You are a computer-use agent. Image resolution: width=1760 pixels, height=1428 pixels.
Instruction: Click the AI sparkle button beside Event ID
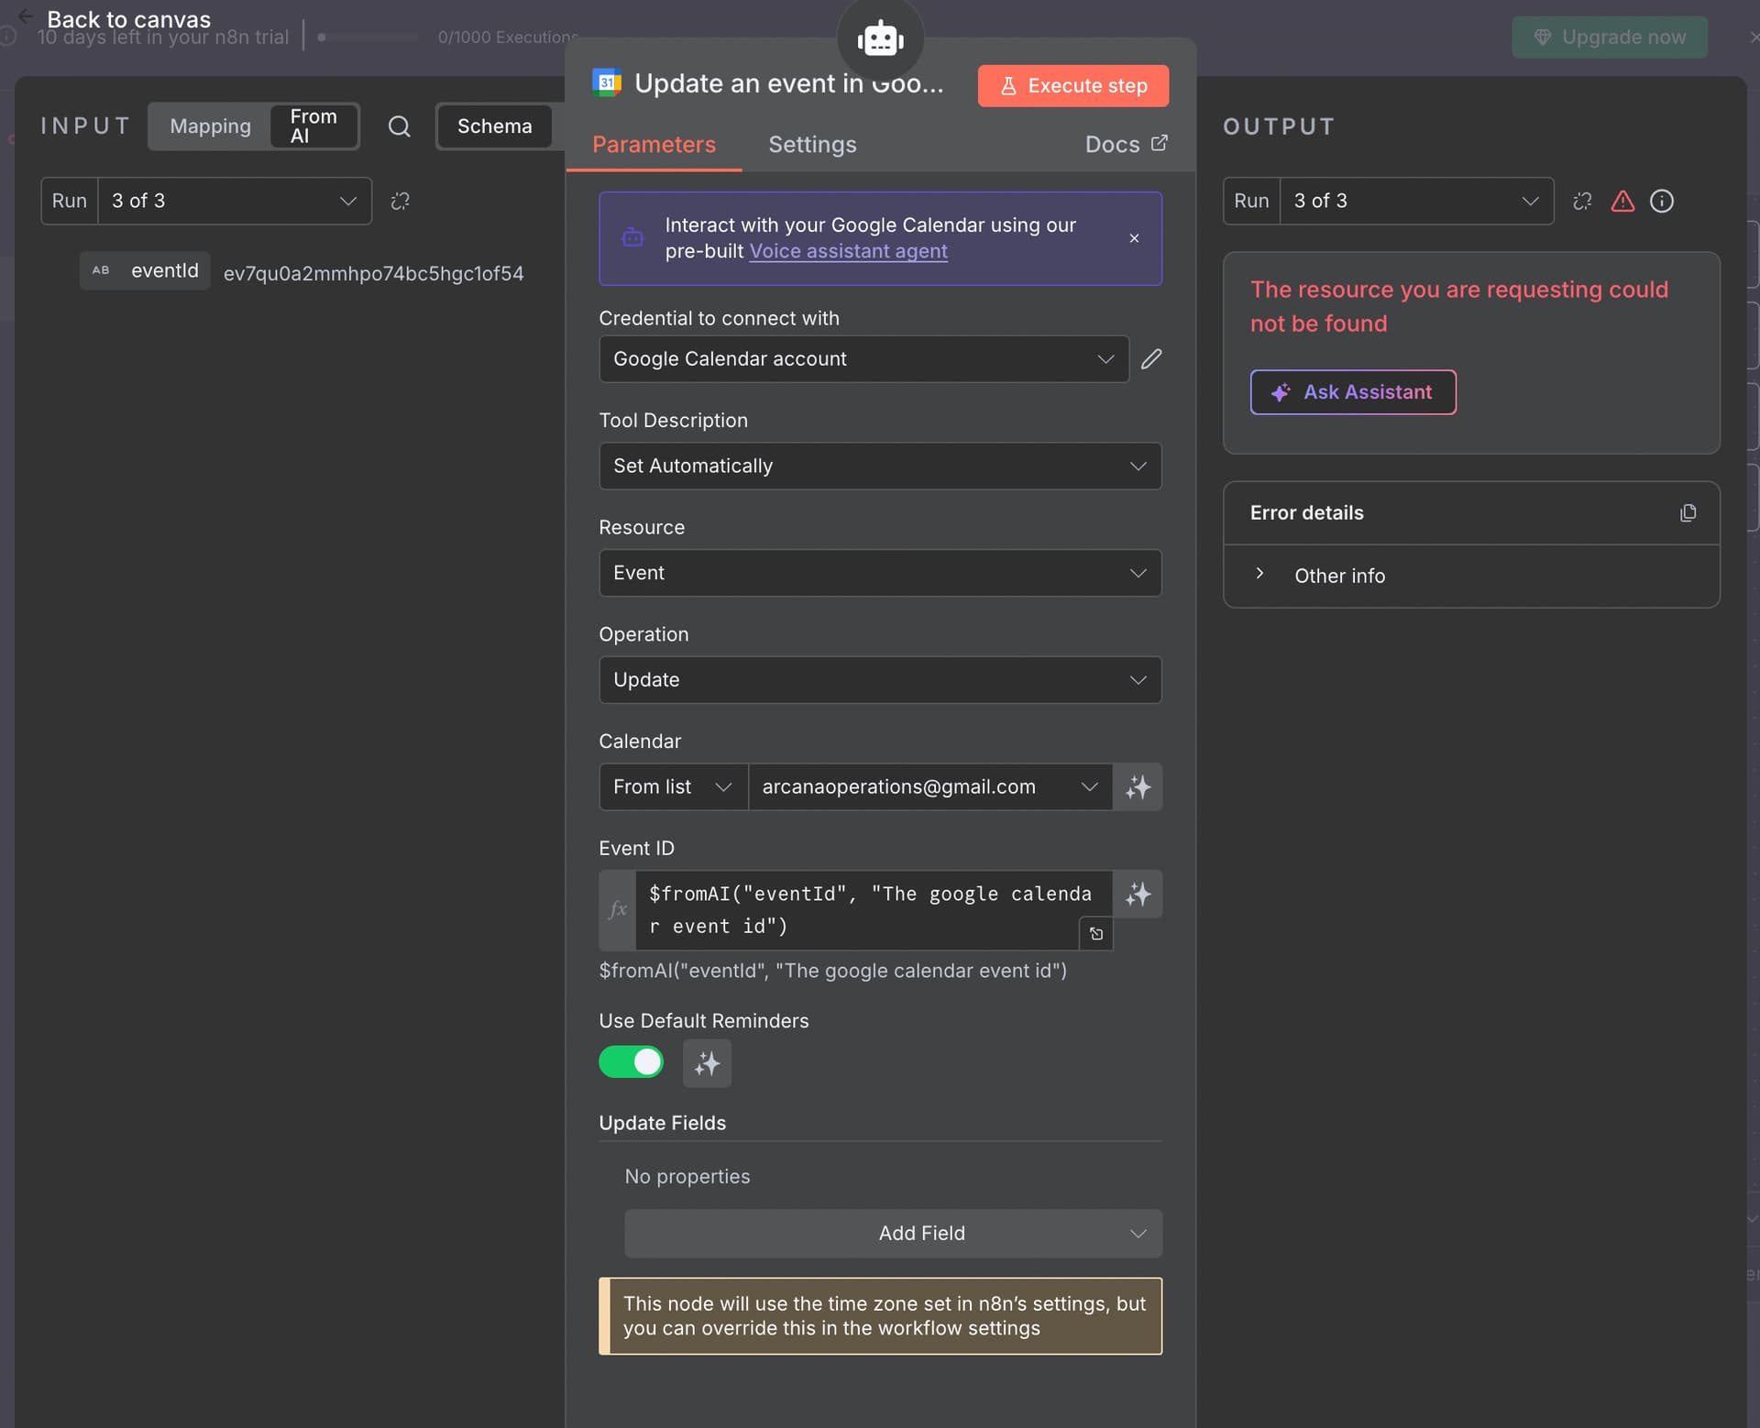coord(1138,895)
